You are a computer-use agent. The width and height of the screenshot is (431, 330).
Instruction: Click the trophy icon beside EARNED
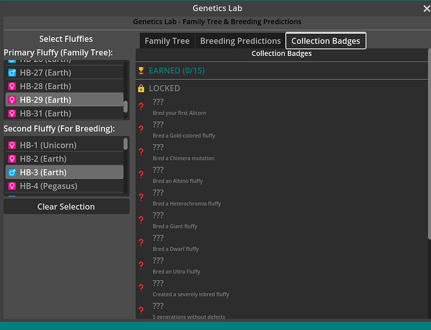point(141,71)
